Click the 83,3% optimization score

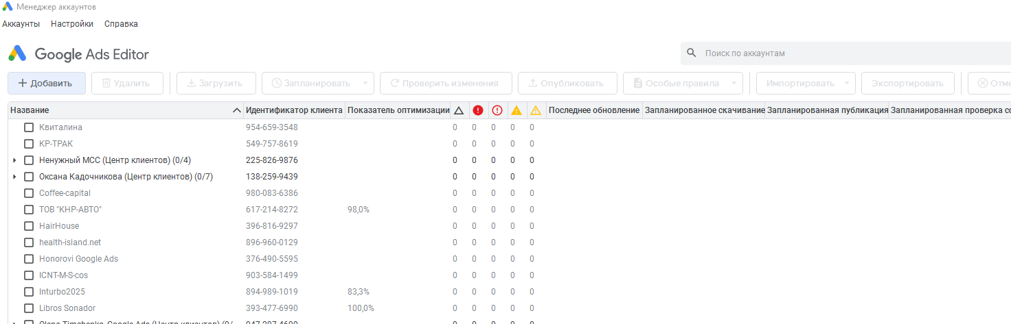click(359, 292)
